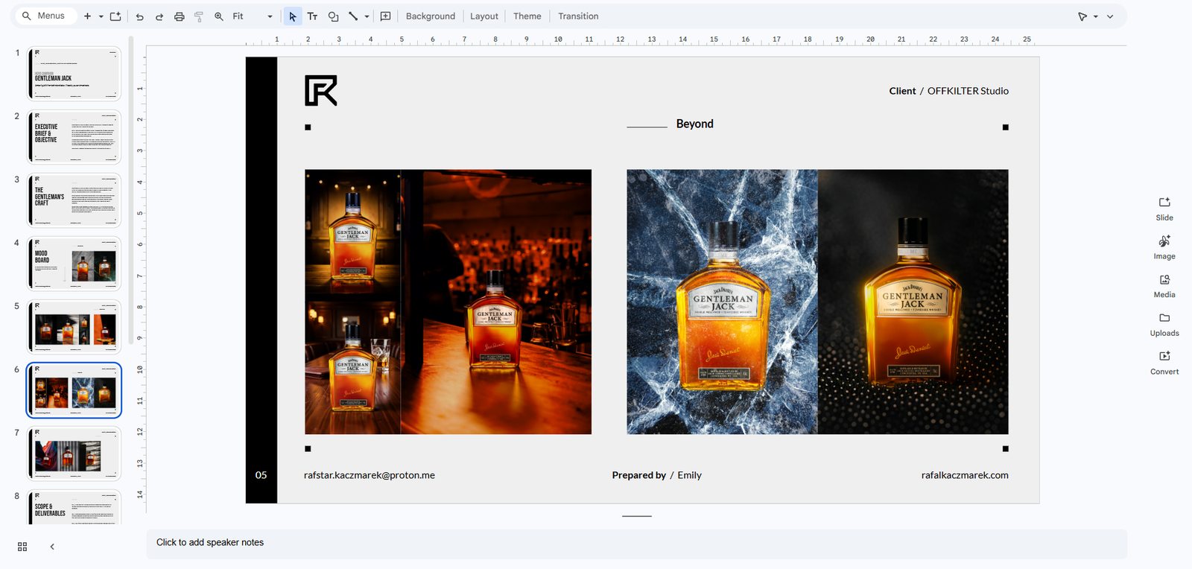1192x569 pixels.
Task: Select slide 1 Gentleman Jack thumbnail
Action: [74, 74]
